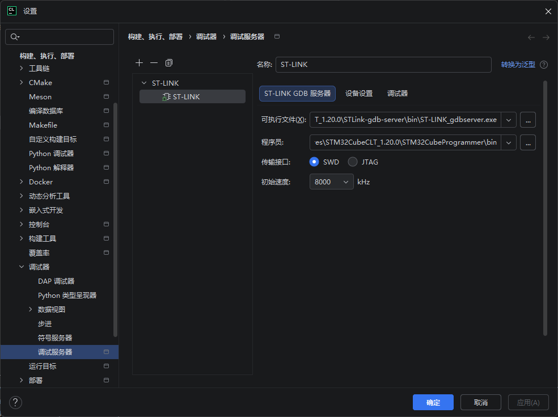Click the 确定 button
This screenshot has height=417, width=558.
tap(433, 402)
